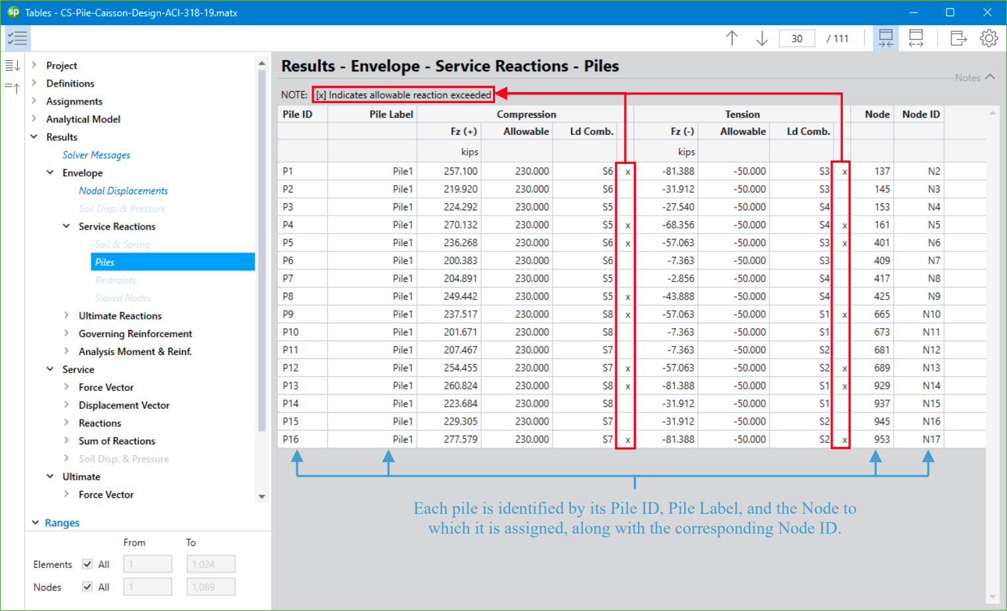Expand the Governing Reinforcement node

(x=66, y=333)
